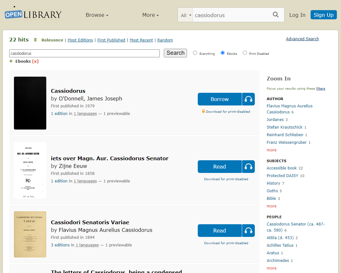Click the Open Library logo
341x273 pixels.
click(x=33, y=14)
